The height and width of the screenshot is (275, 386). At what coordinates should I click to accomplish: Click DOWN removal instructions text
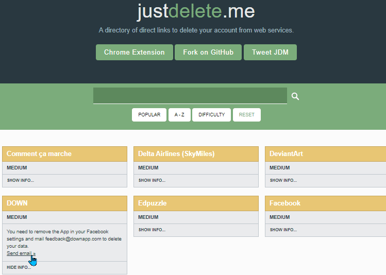click(x=64, y=239)
